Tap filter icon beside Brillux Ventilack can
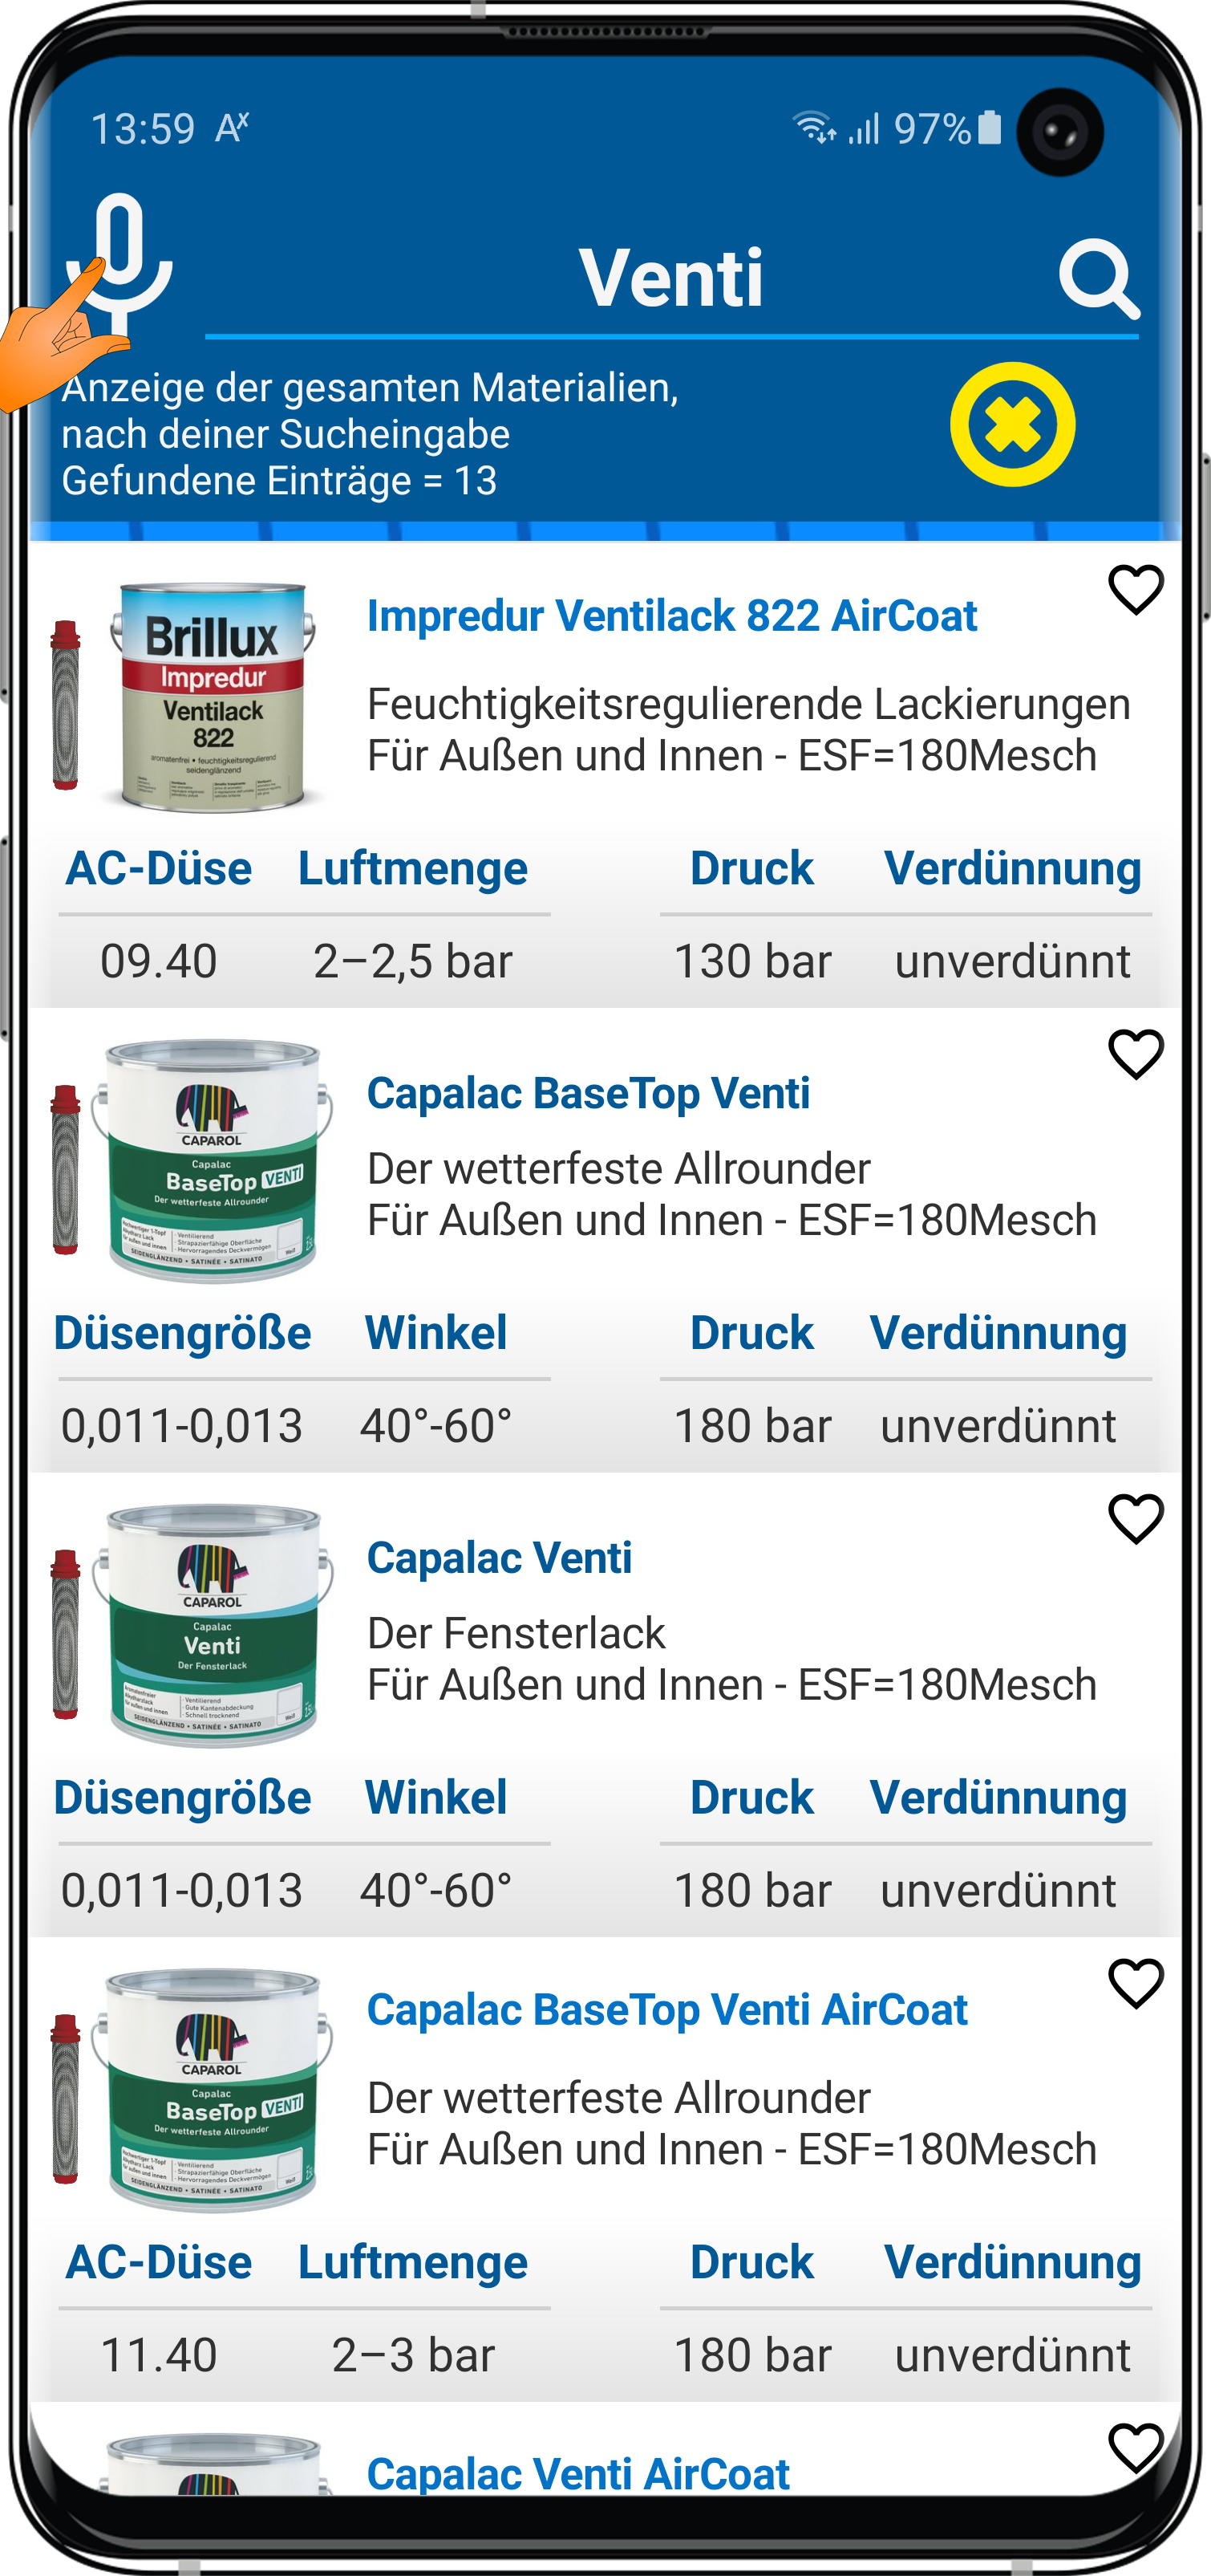 point(66,704)
